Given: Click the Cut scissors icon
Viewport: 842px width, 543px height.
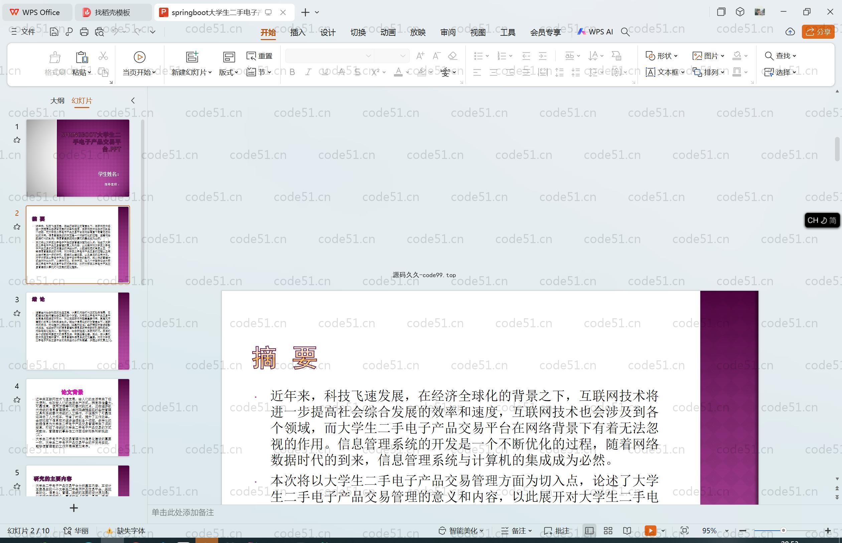Looking at the screenshot, I should point(103,56).
